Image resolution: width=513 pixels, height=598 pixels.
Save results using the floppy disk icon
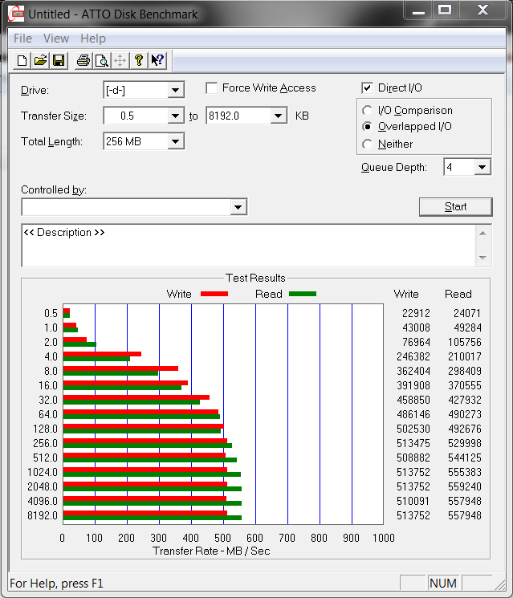59,60
